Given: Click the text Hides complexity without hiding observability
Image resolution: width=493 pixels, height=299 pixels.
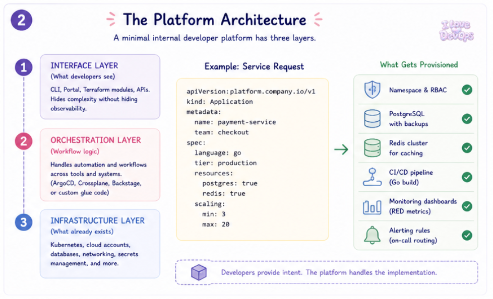Looking at the screenshot, I should click(94, 104).
